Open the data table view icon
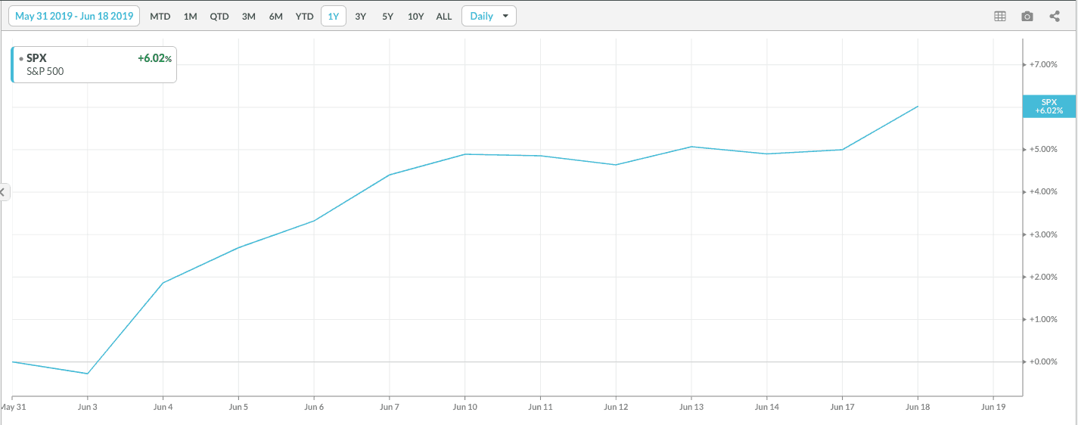1078x425 pixels. point(999,16)
